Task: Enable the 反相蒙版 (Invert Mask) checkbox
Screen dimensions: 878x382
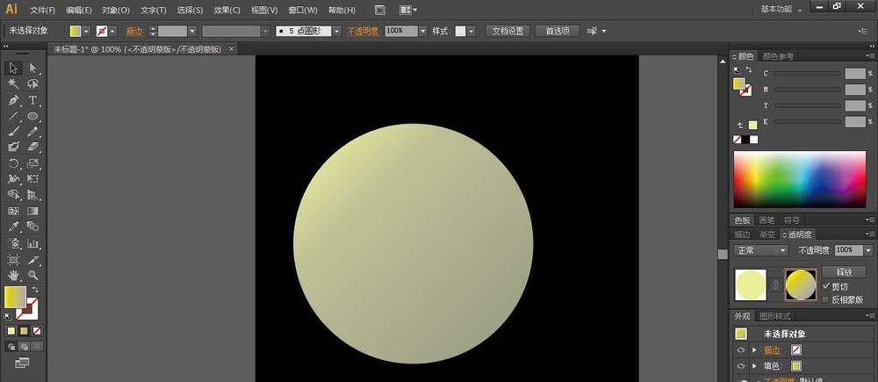Action: click(x=825, y=299)
